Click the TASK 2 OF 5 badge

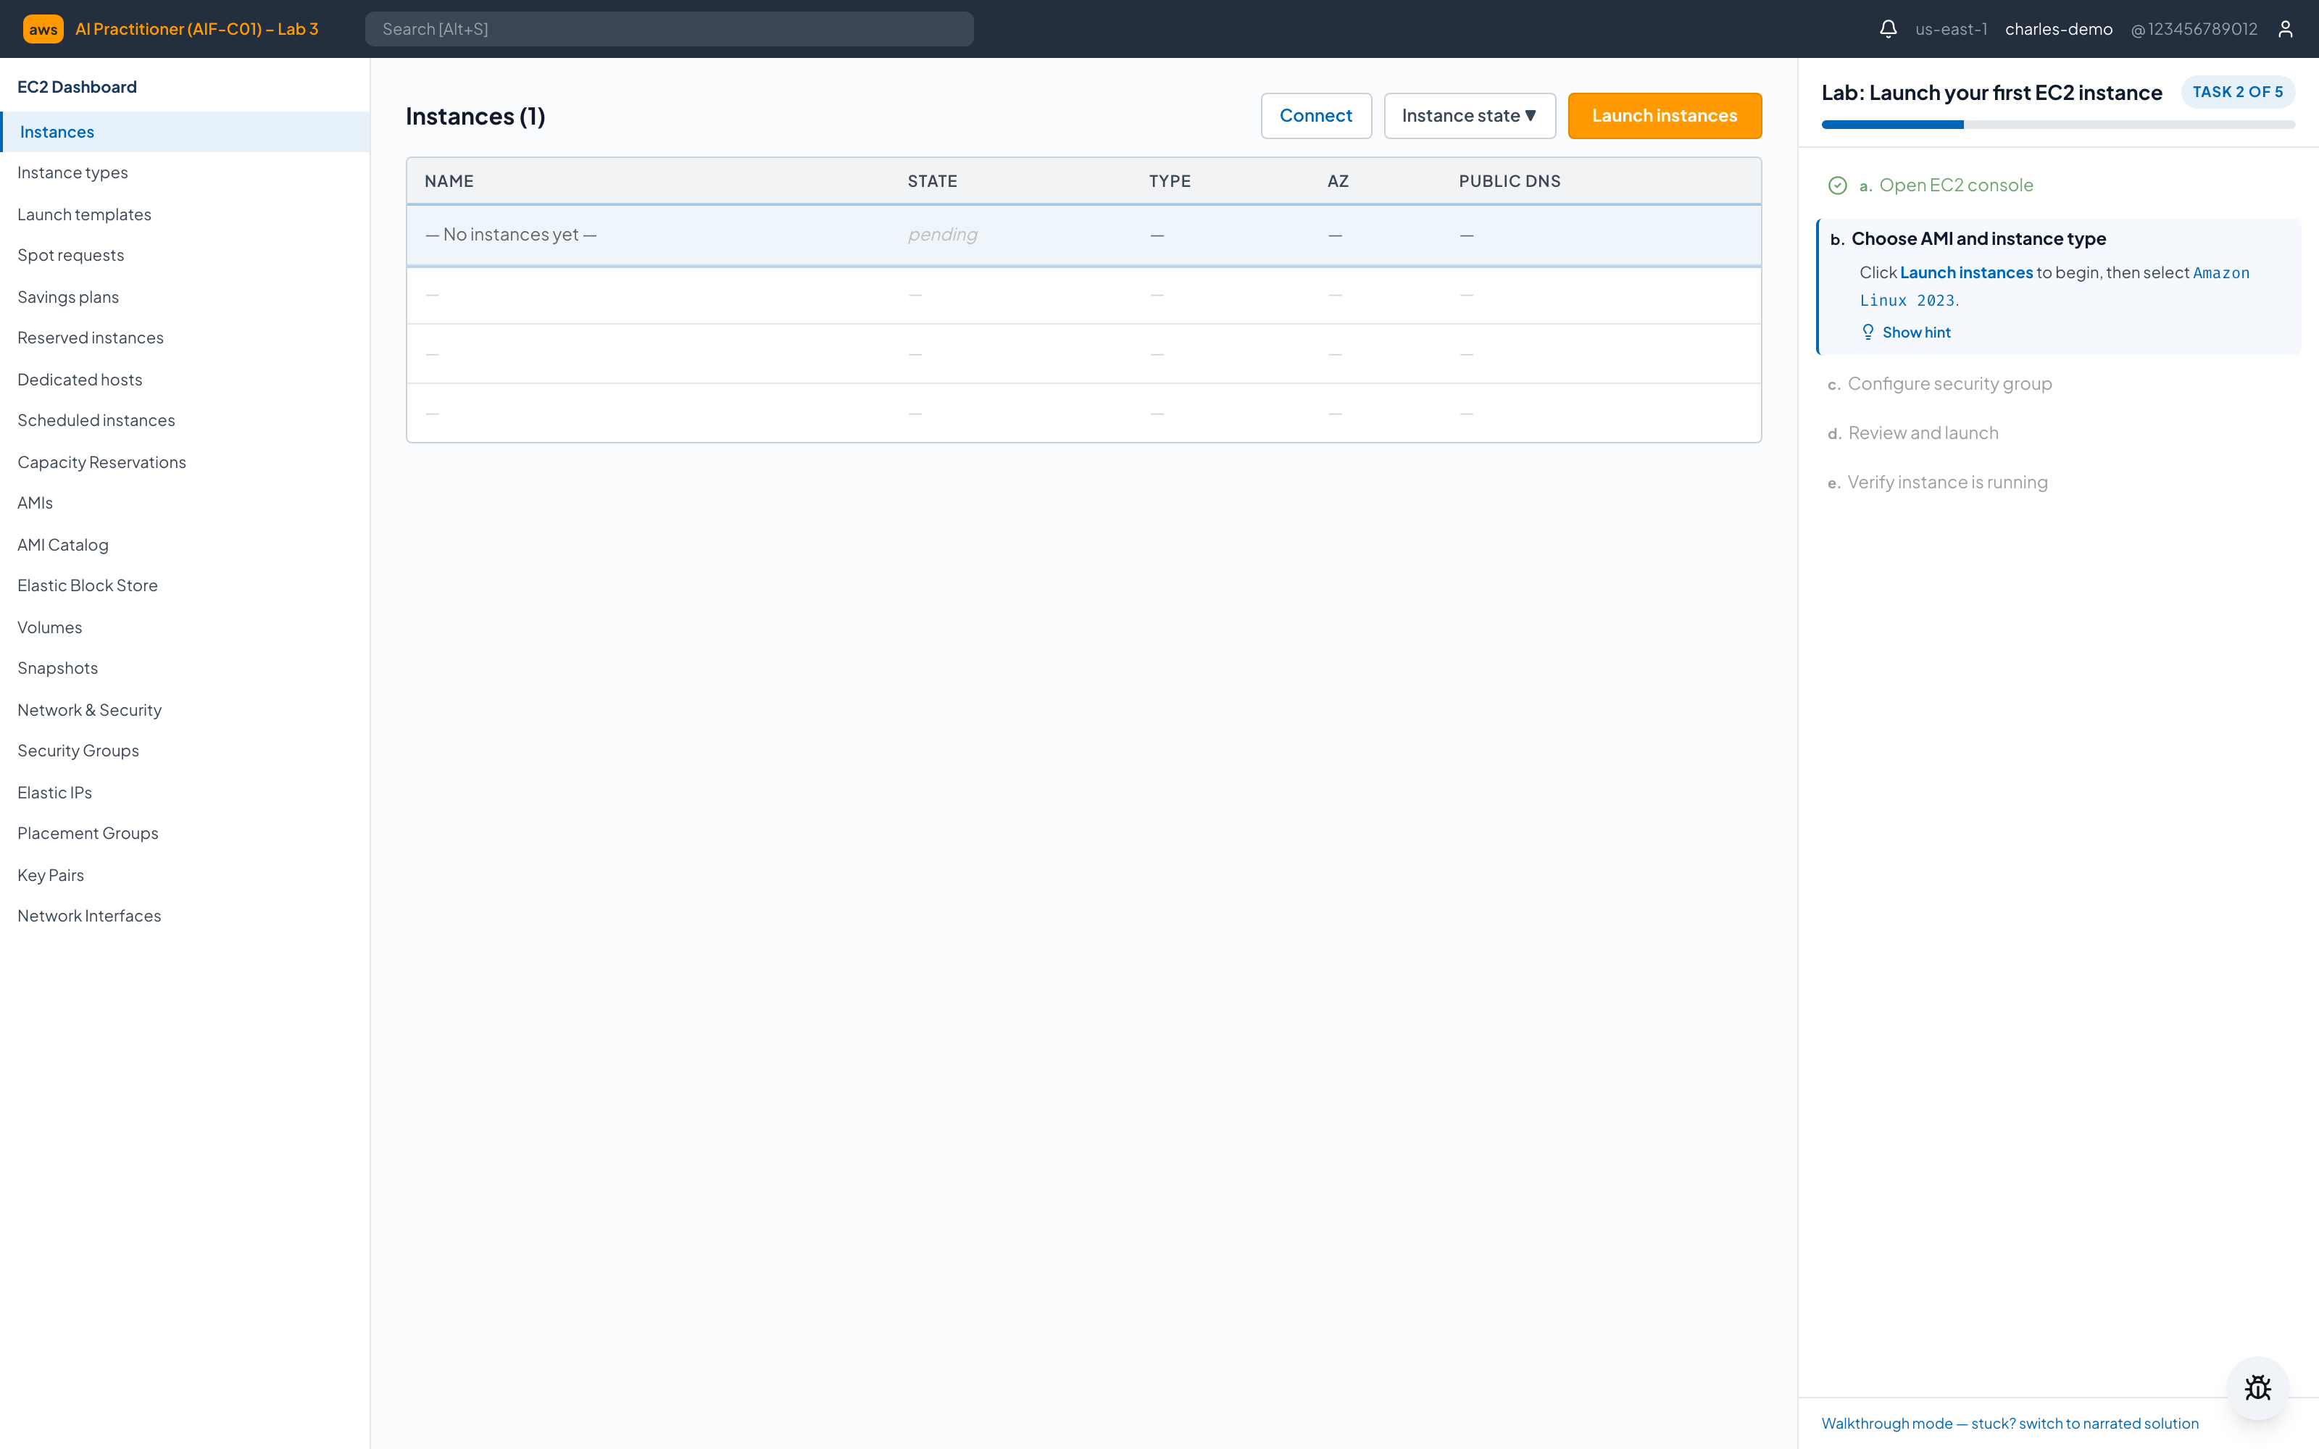click(x=2238, y=92)
